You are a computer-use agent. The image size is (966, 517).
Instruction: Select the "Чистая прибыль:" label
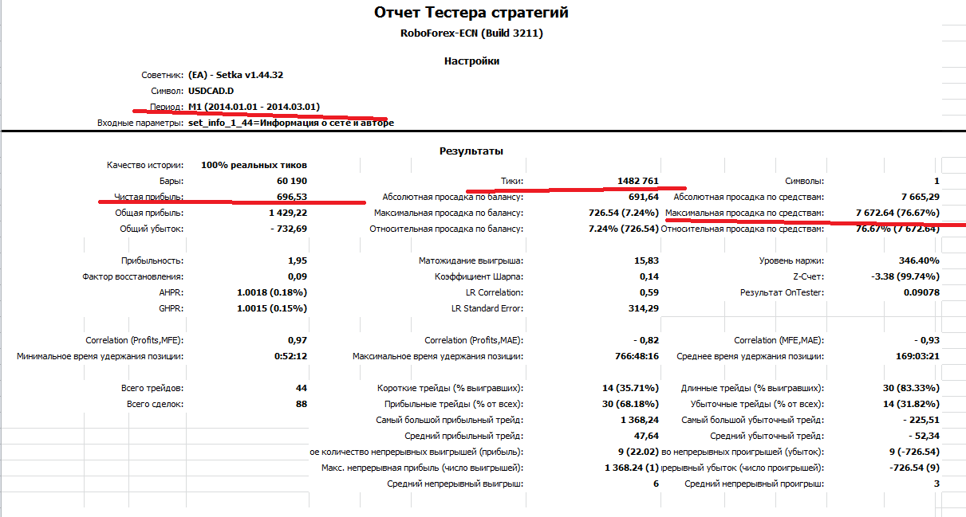[149, 197]
